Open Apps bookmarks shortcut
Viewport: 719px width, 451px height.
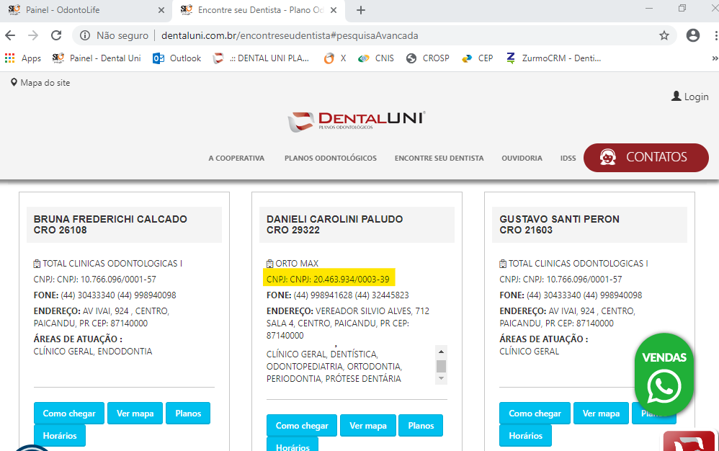(23, 58)
